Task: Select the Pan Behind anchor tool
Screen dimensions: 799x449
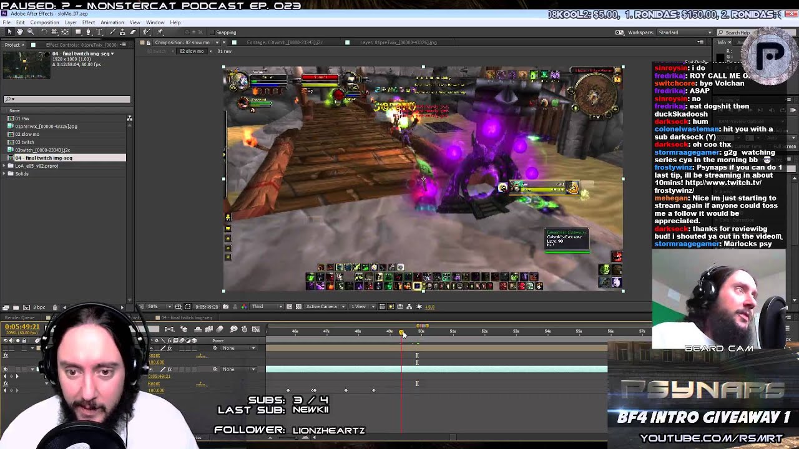Action: point(65,32)
